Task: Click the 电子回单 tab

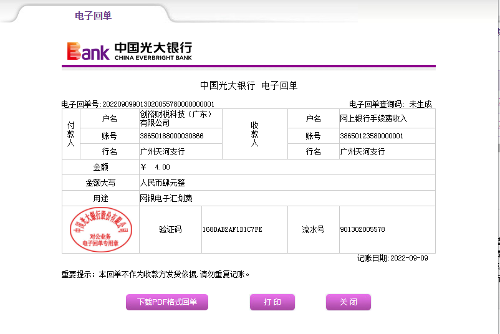Action: [93, 16]
